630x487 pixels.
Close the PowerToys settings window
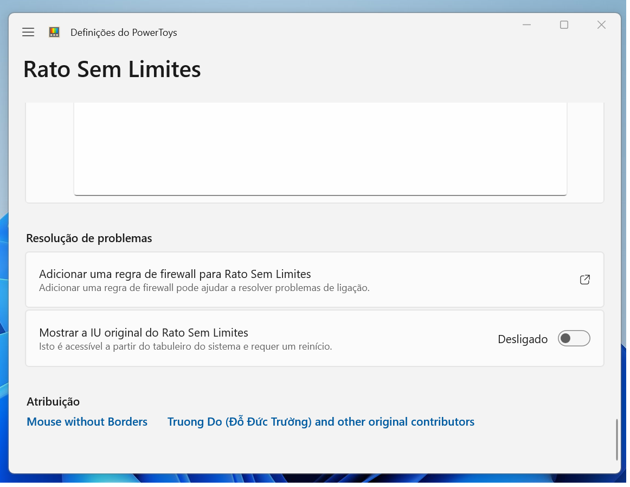(x=601, y=25)
